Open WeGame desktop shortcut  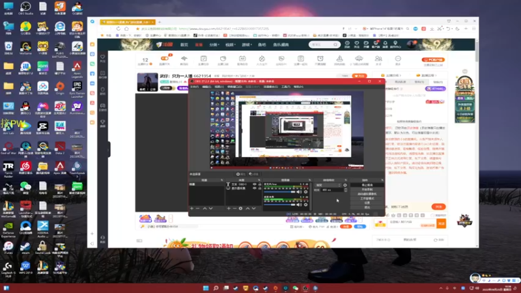25,48
